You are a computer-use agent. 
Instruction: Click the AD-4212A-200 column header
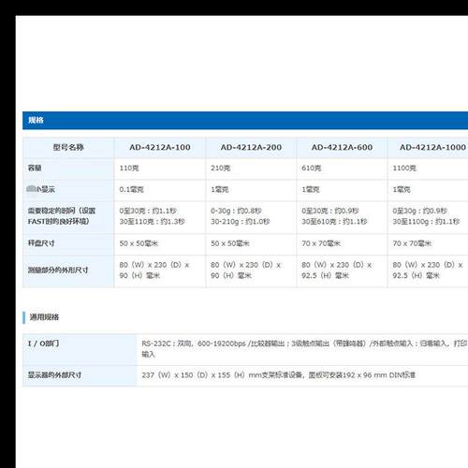[251, 147]
